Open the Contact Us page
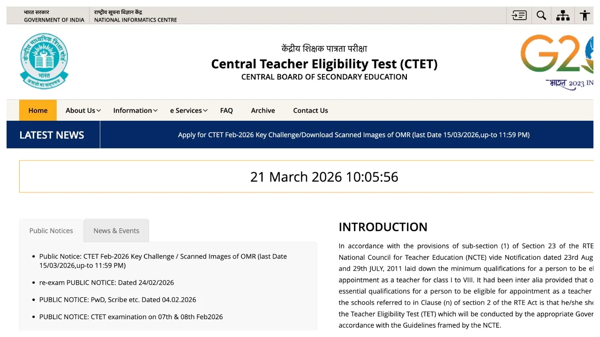600x337 pixels. (310, 110)
